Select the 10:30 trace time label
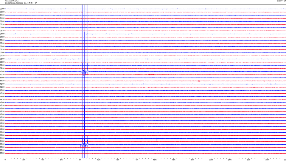 click(x=2, y=75)
